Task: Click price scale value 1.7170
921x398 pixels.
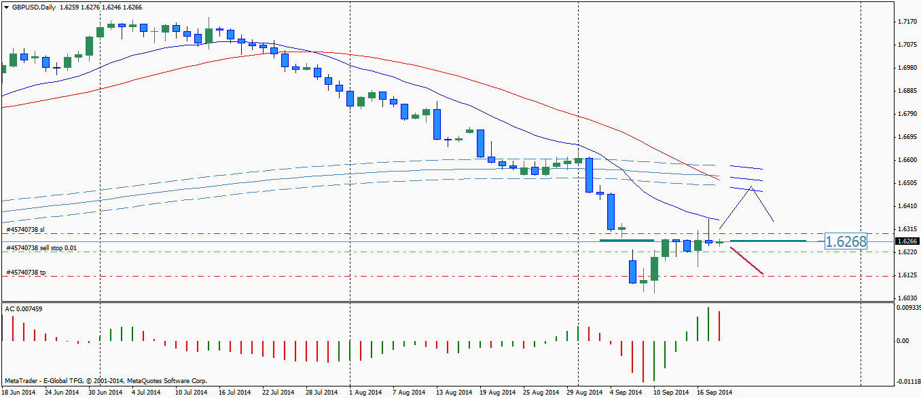Action: 907,22
